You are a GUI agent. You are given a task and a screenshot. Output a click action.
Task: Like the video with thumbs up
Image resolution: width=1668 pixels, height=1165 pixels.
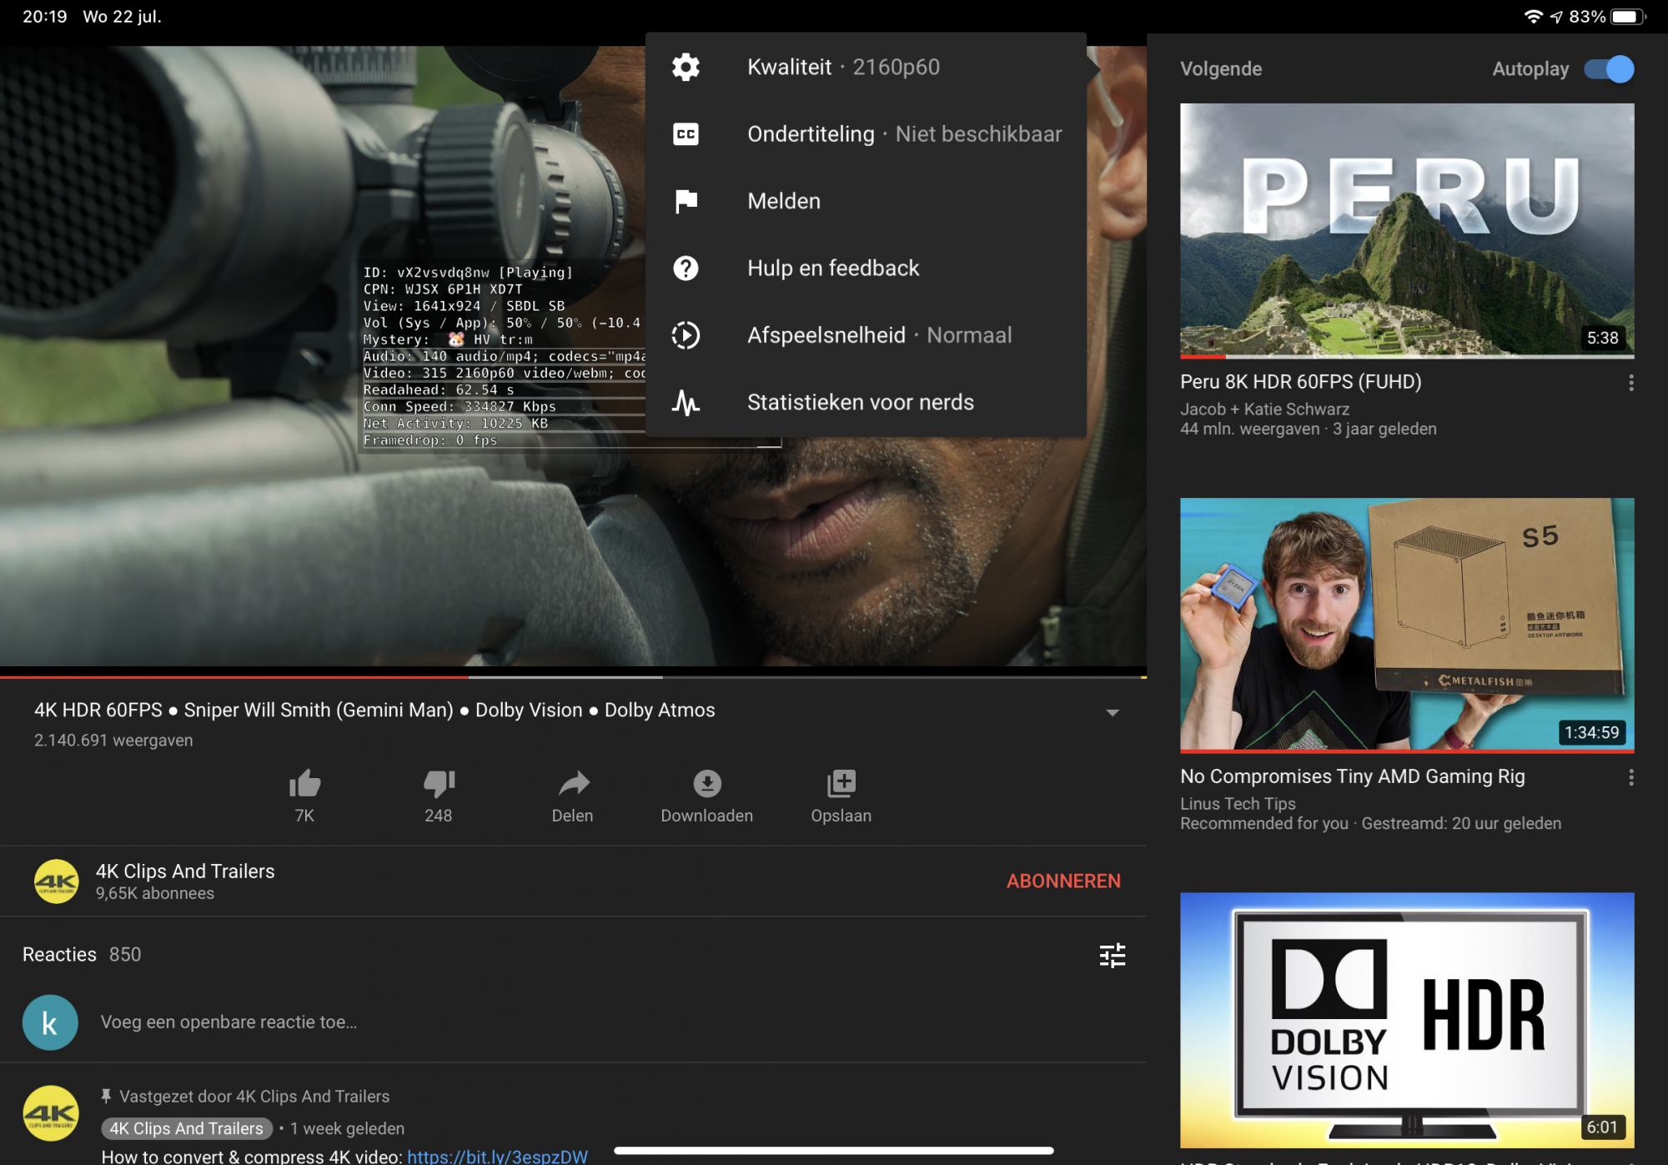(304, 783)
